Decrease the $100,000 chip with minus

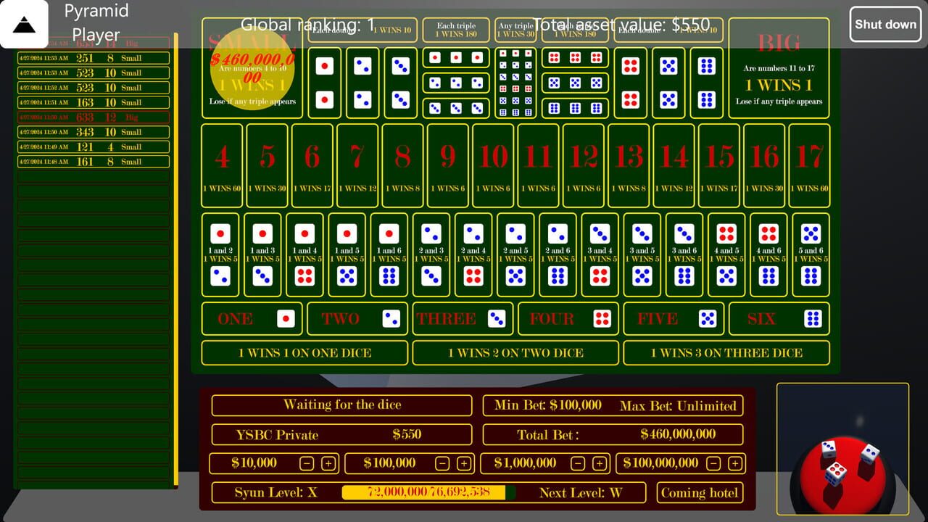pyautogui.click(x=442, y=463)
